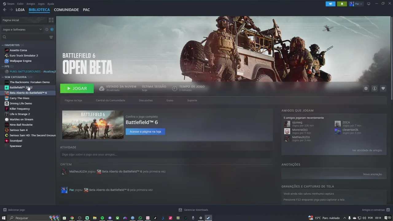Select Wallpaper Engine in library
This screenshot has width=393, height=221.
point(21,61)
